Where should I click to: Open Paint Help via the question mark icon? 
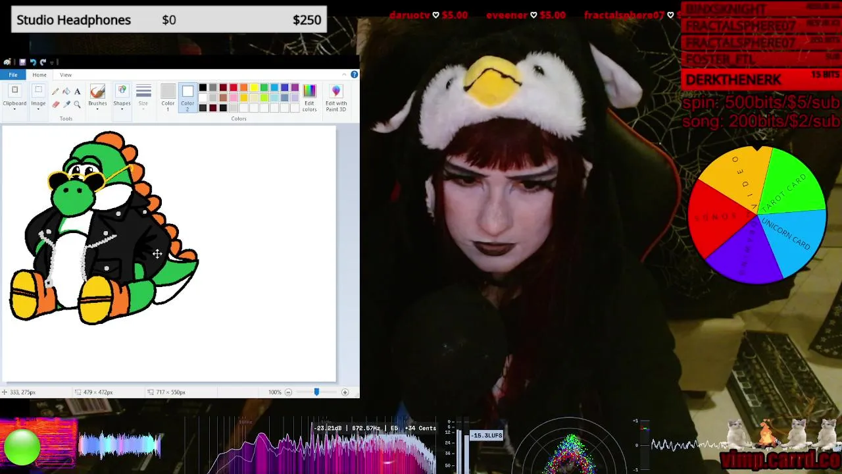(354, 74)
